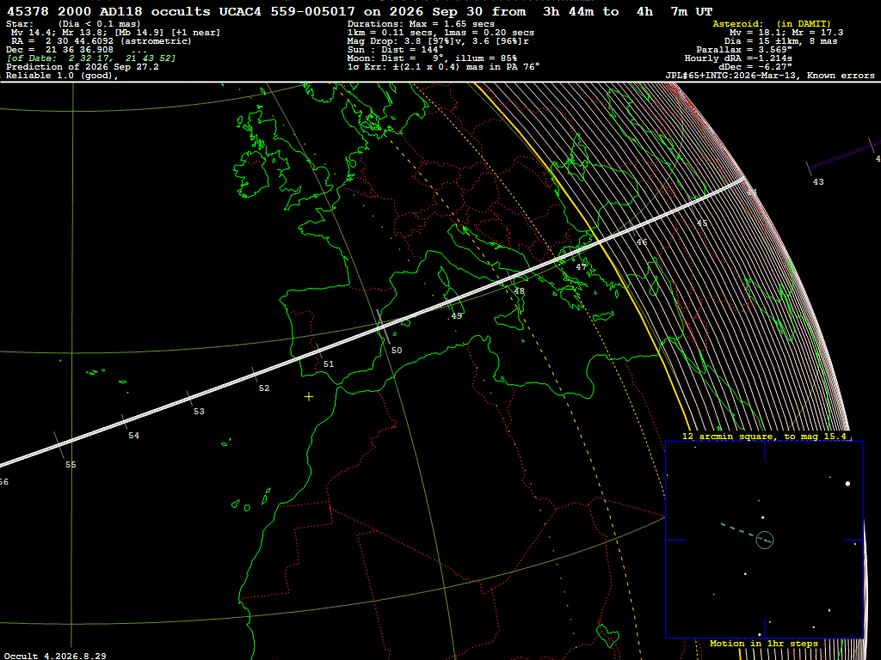Click the brightest star in the inset chart
The height and width of the screenshot is (660, 881).
(x=847, y=483)
